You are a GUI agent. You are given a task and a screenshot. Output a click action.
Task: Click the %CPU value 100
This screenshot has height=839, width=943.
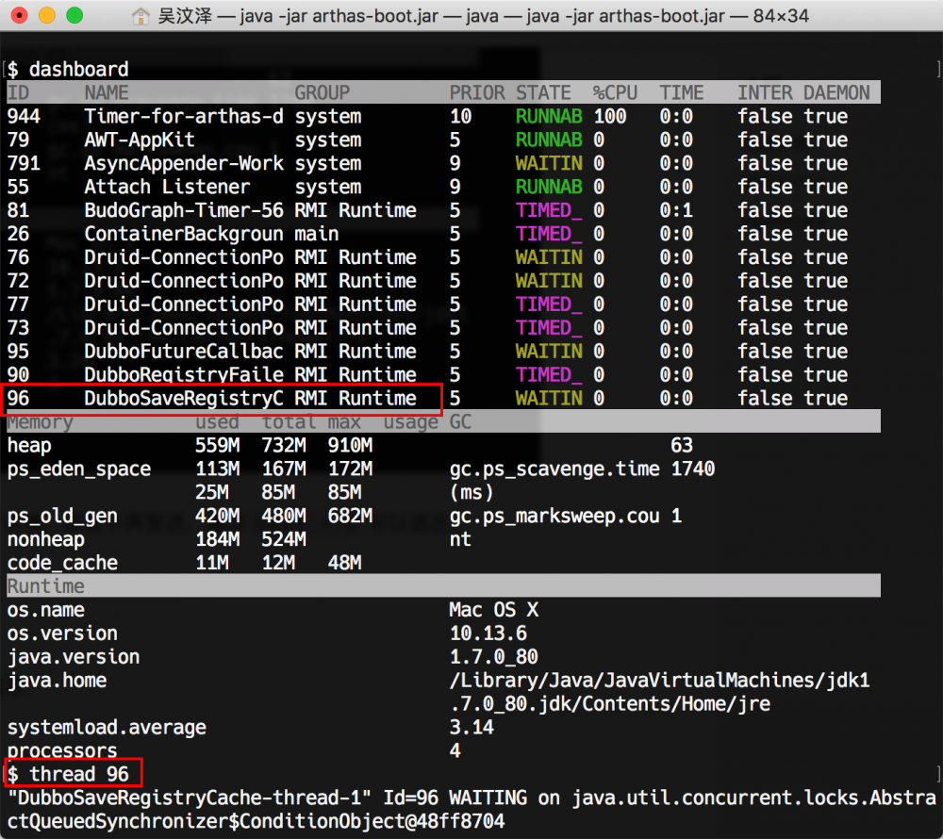(610, 116)
